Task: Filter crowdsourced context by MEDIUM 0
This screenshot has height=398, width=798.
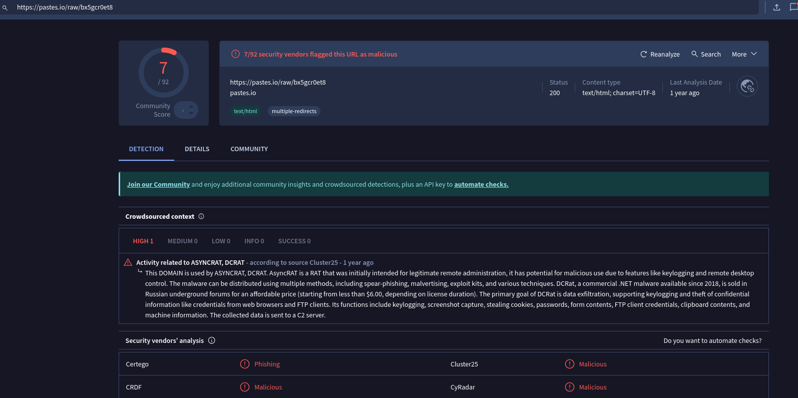Action: pyautogui.click(x=182, y=241)
